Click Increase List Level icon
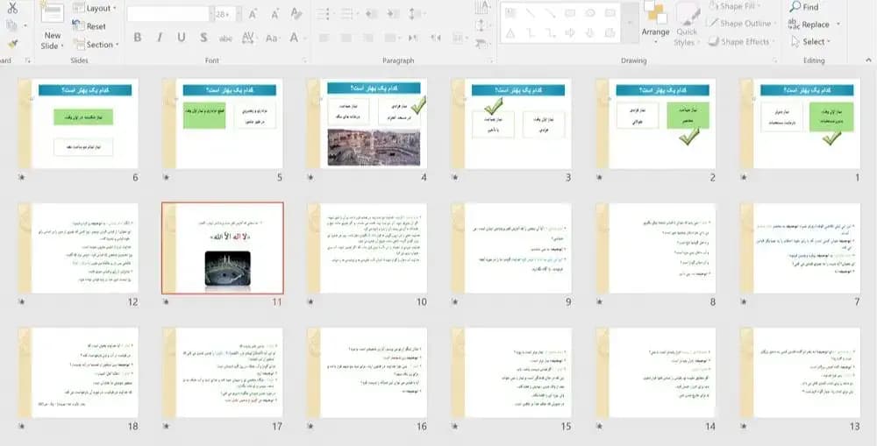Image resolution: width=877 pixels, height=446 pixels. coord(393,14)
